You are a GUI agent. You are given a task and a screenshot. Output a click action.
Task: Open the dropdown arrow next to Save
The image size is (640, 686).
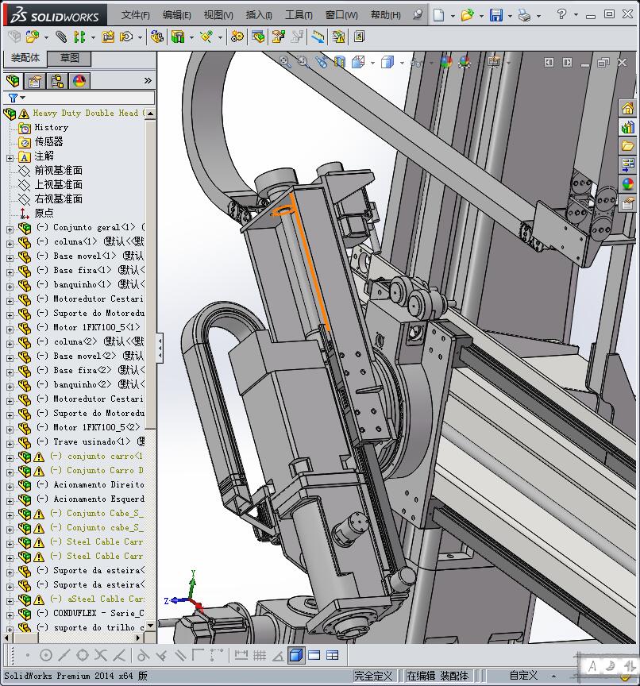click(510, 15)
